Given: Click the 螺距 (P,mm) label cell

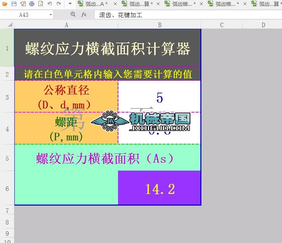Looking at the screenshot, I should point(66,128).
